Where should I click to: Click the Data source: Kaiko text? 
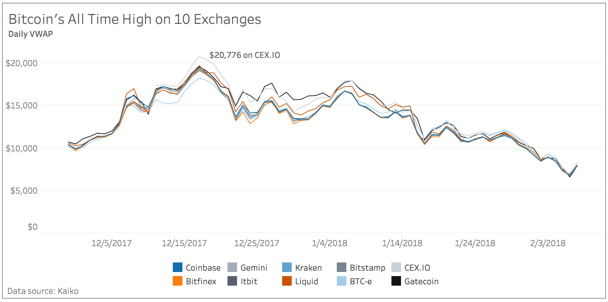point(43,291)
